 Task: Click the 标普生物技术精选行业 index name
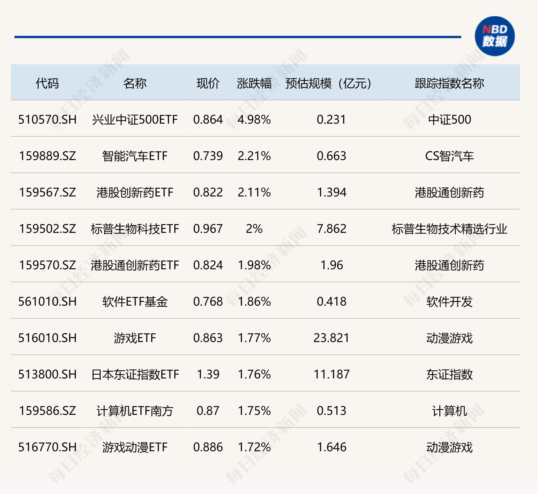tap(449, 229)
